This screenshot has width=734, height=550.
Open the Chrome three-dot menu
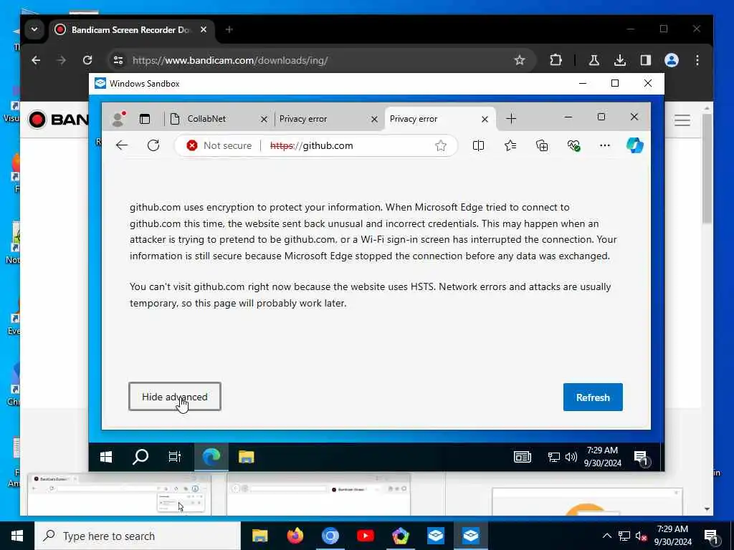[x=697, y=60]
